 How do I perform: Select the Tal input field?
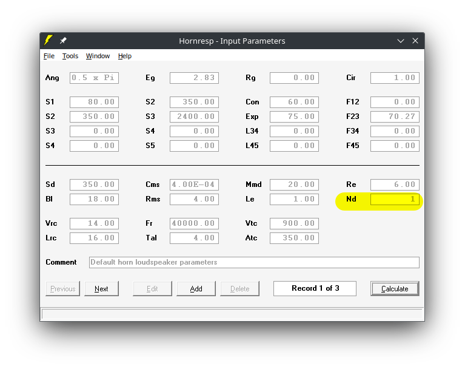point(194,238)
